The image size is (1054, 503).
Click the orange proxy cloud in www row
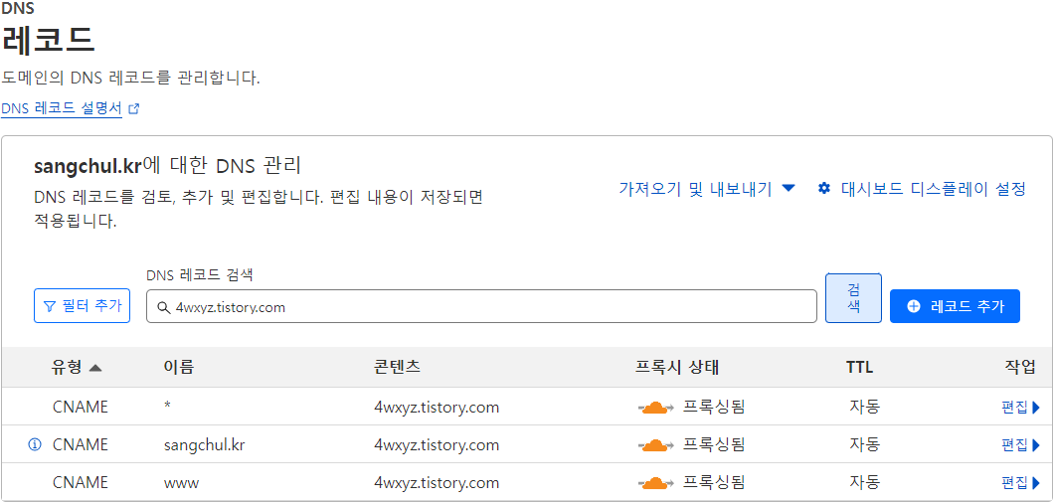(x=656, y=482)
